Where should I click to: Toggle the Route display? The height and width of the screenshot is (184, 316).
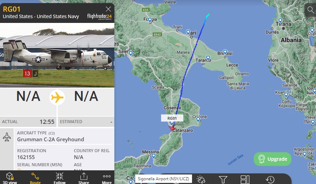click(35, 178)
